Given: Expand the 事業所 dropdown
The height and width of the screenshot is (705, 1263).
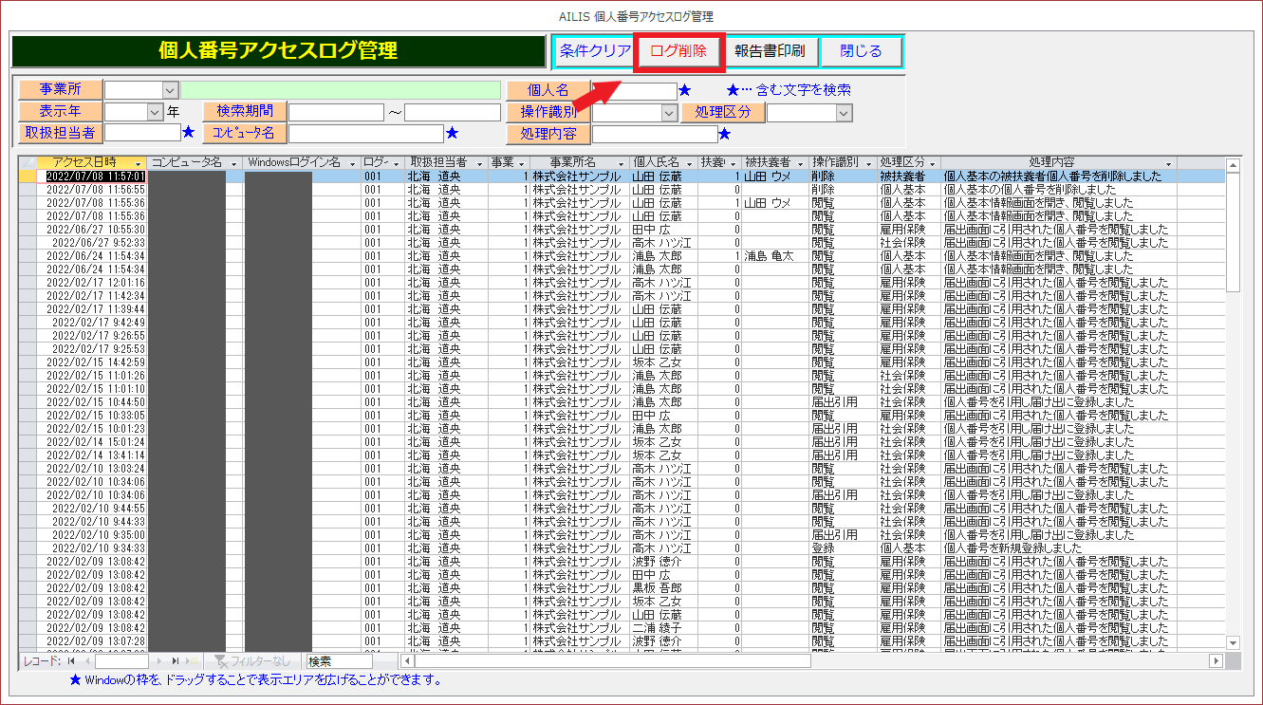Looking at the screenshot, I should 170,90.
